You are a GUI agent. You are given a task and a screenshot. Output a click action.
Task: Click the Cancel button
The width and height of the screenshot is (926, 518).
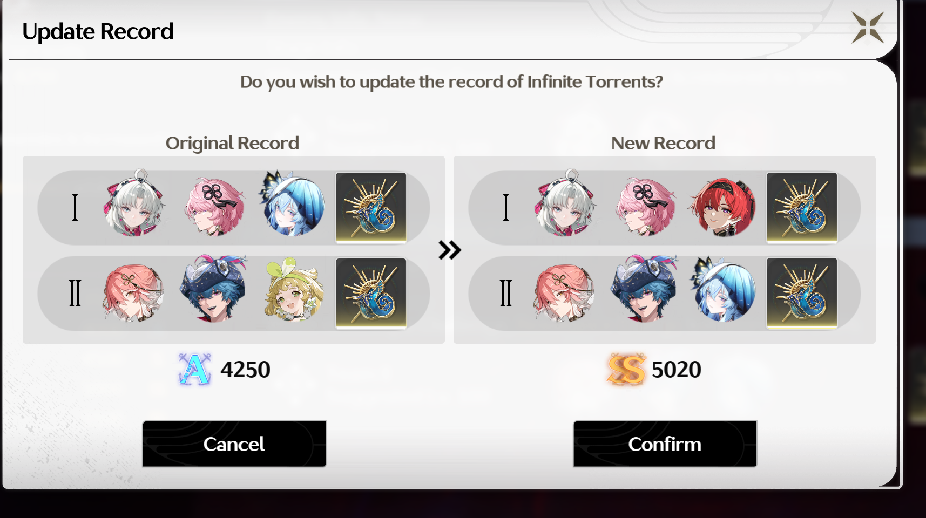[x=234, y=444]
